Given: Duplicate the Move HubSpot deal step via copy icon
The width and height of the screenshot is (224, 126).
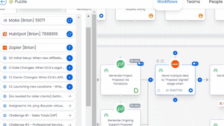Looking at the screenshot, I should coord(162,61).
